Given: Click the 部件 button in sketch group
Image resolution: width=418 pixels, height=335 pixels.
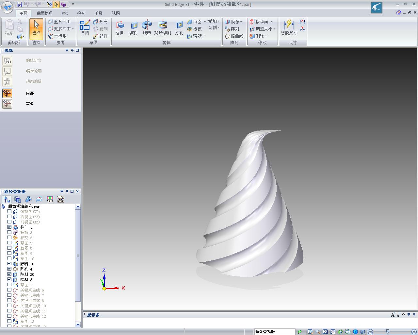Looking at the screenshot, I should coord(100,36).
